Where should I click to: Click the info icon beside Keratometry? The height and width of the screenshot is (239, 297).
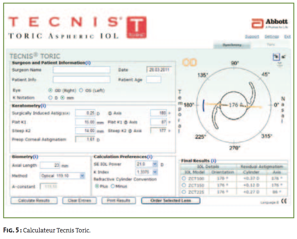click(x=43, y=105)
